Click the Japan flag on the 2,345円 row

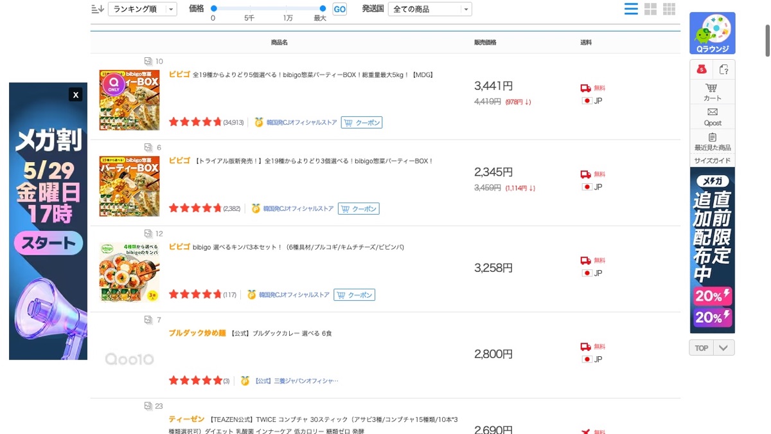click(x=587, y=187)
